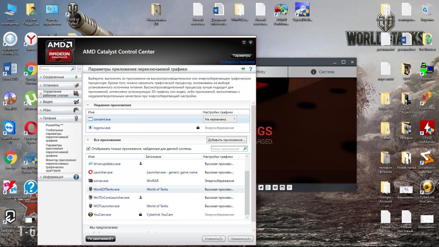
Task: Click the 'Добавить приложение...' button
Action: tap(227, 140)
